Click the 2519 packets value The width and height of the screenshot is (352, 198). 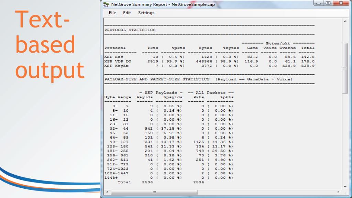153,61
